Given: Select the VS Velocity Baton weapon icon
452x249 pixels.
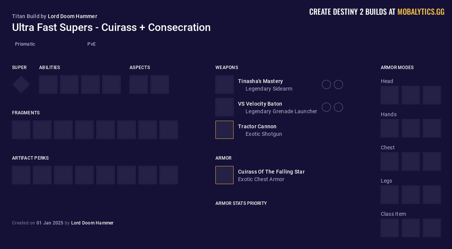Looking at the screenshot, I should (224, 107).
